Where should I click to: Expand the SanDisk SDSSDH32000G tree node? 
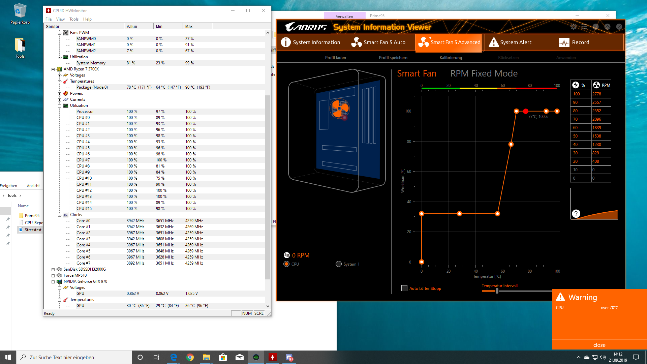[x=53, y=270]
